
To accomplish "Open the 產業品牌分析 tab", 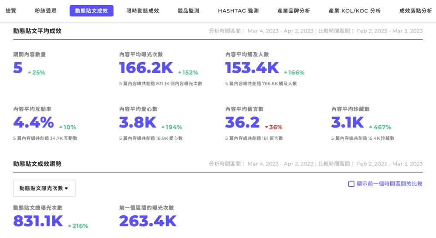I will point(293,11).
